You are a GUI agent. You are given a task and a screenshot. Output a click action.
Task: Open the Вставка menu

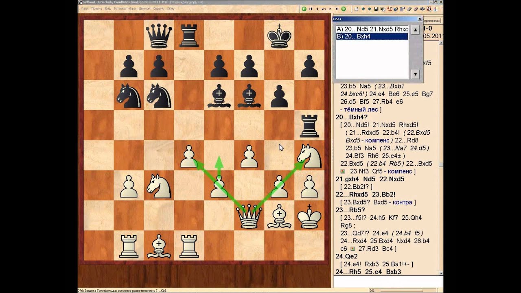click(120, 9)
